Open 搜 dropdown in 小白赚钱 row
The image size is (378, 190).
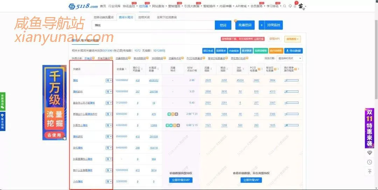pyautogui.click(x=109, y=182)
